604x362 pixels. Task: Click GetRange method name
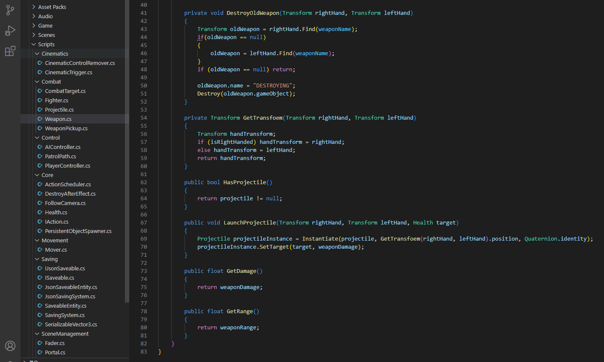pos(240,311)
